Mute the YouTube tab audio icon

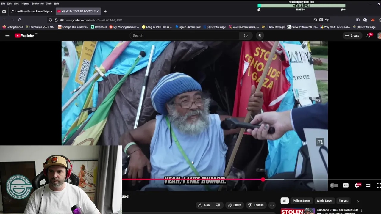pos(63,11)
